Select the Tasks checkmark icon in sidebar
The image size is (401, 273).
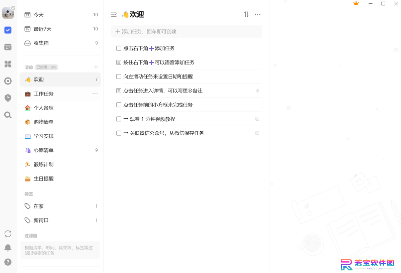pos(8,30)
